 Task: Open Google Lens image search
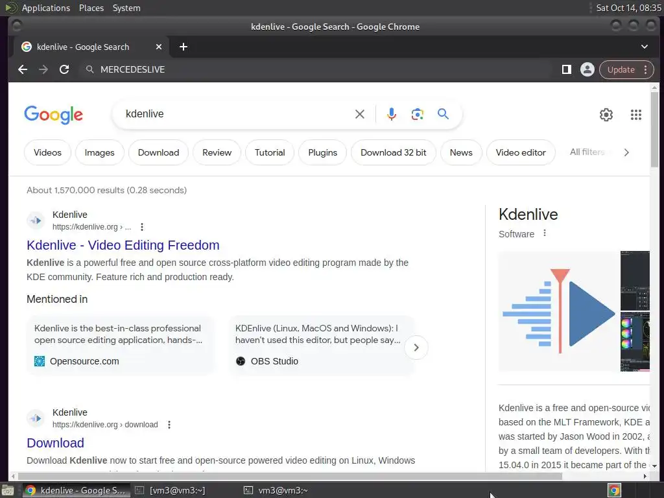417,114
